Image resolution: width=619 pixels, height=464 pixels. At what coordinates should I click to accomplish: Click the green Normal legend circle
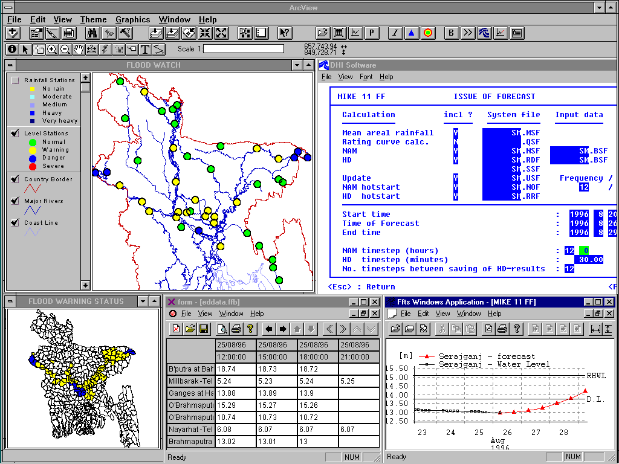(33, 142)
